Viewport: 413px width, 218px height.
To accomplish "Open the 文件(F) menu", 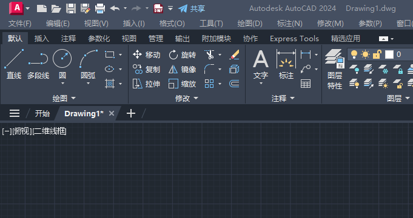I will [20, 24].
